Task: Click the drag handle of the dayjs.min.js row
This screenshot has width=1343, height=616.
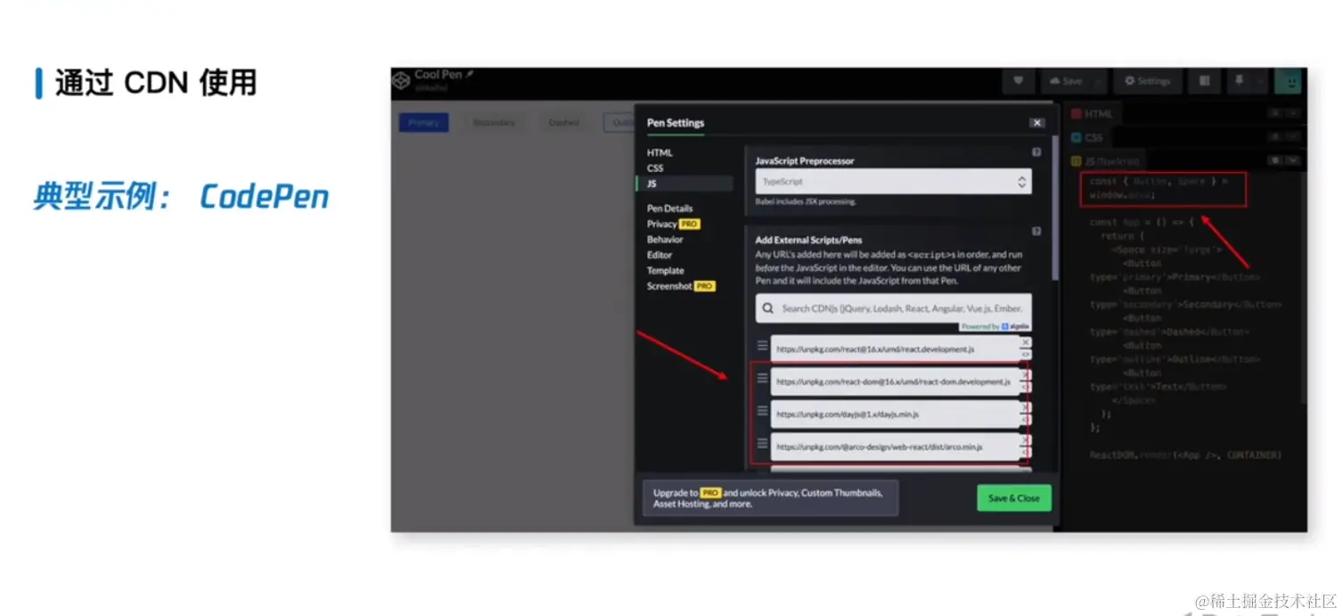Action: pos(762,411)
